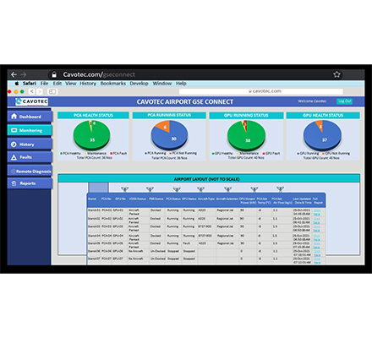Open the Help menu

point(181,84)
